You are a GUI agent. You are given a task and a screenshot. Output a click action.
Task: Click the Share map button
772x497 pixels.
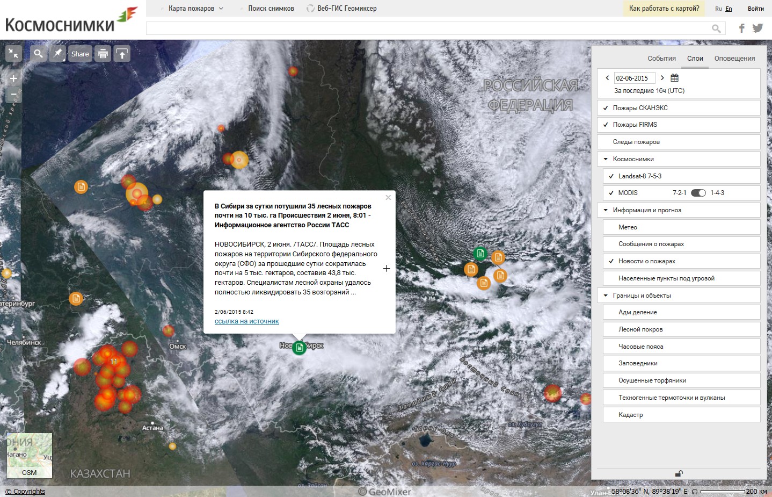[x=80, y=54]
